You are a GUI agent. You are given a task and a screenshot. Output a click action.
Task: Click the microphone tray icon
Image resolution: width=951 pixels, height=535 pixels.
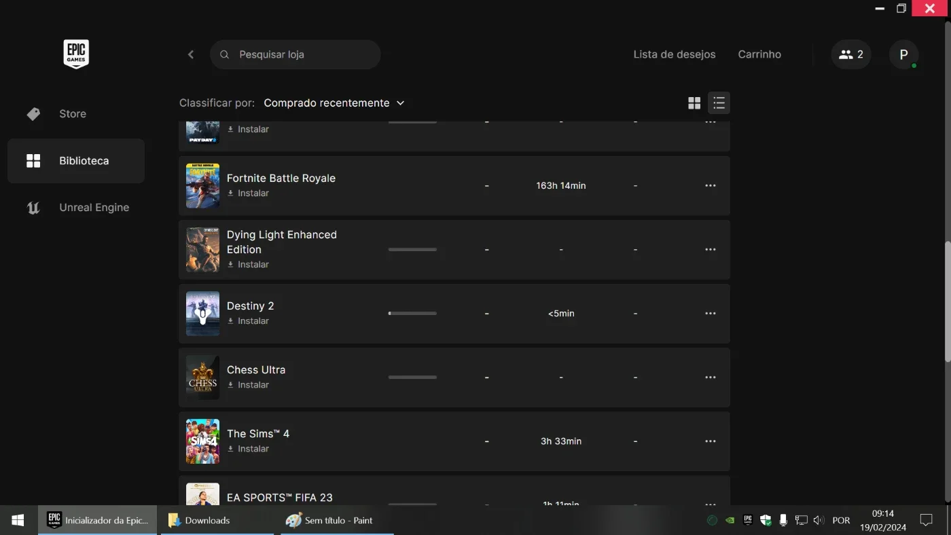(x=783, y=521)
